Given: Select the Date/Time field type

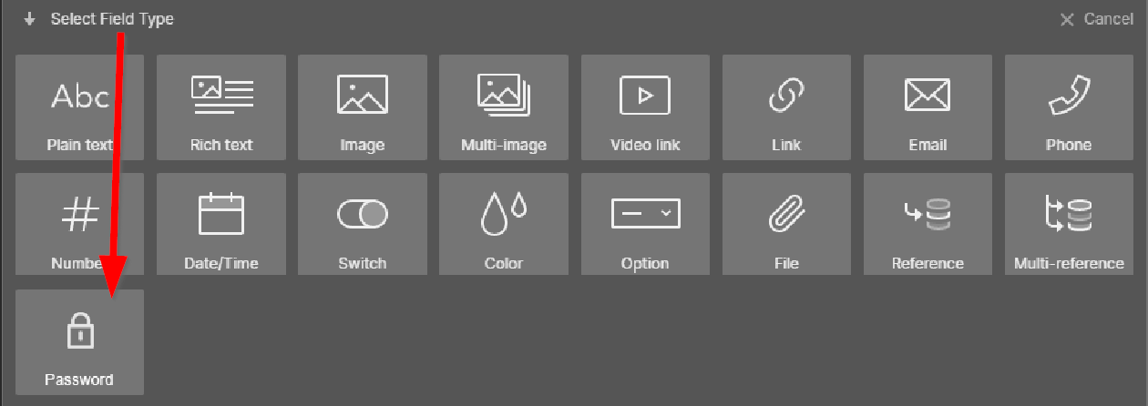Looking at the screenshot, I should pos(221,224).
